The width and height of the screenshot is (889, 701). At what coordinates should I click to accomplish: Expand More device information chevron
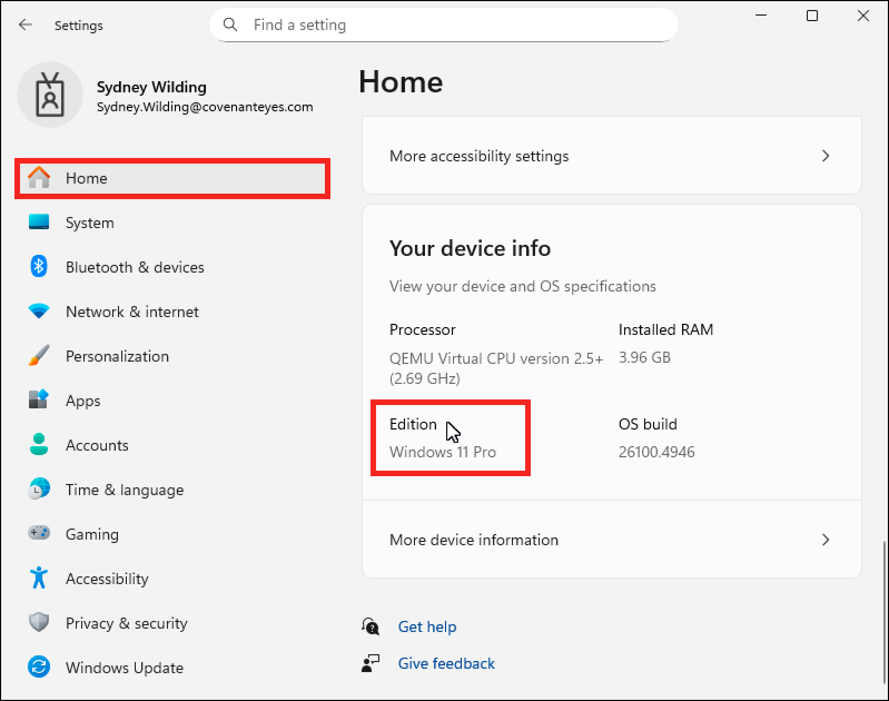coord(826,540)
